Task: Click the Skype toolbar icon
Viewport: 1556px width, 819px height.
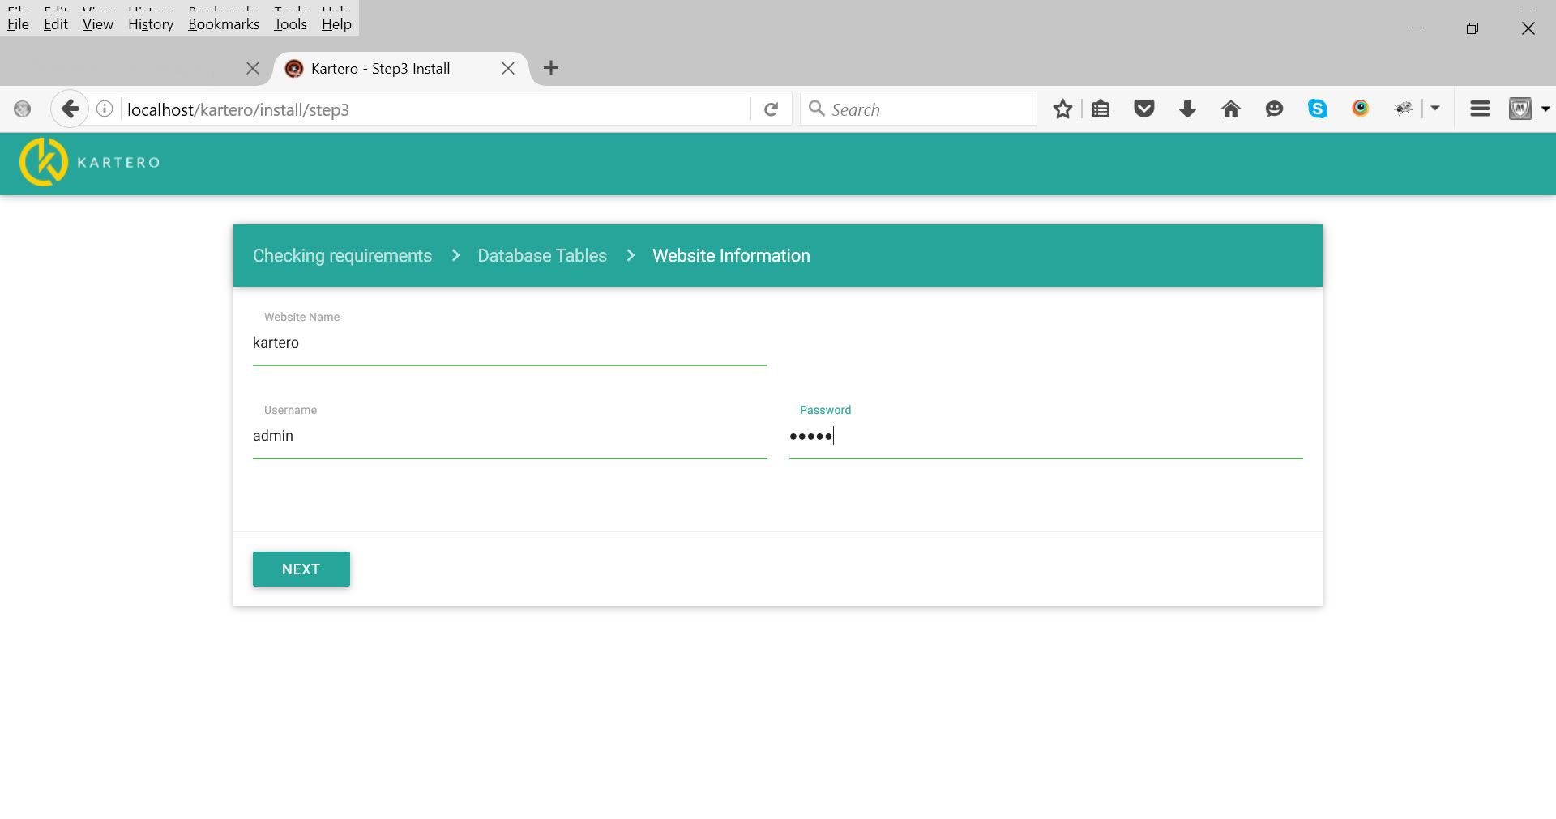Action: [1317, 109]
